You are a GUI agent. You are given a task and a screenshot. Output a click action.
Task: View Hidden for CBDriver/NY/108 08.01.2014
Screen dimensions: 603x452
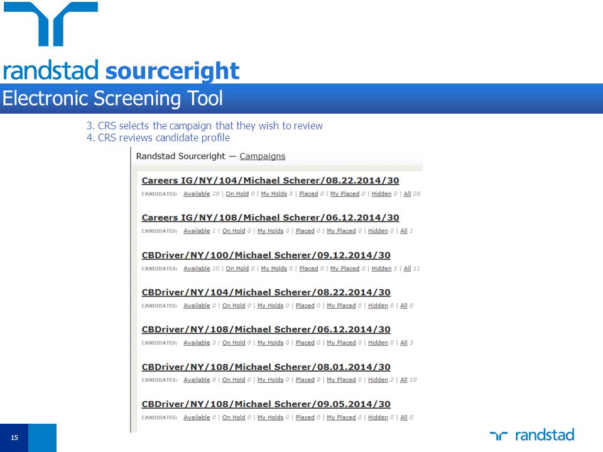click(378, 380)
